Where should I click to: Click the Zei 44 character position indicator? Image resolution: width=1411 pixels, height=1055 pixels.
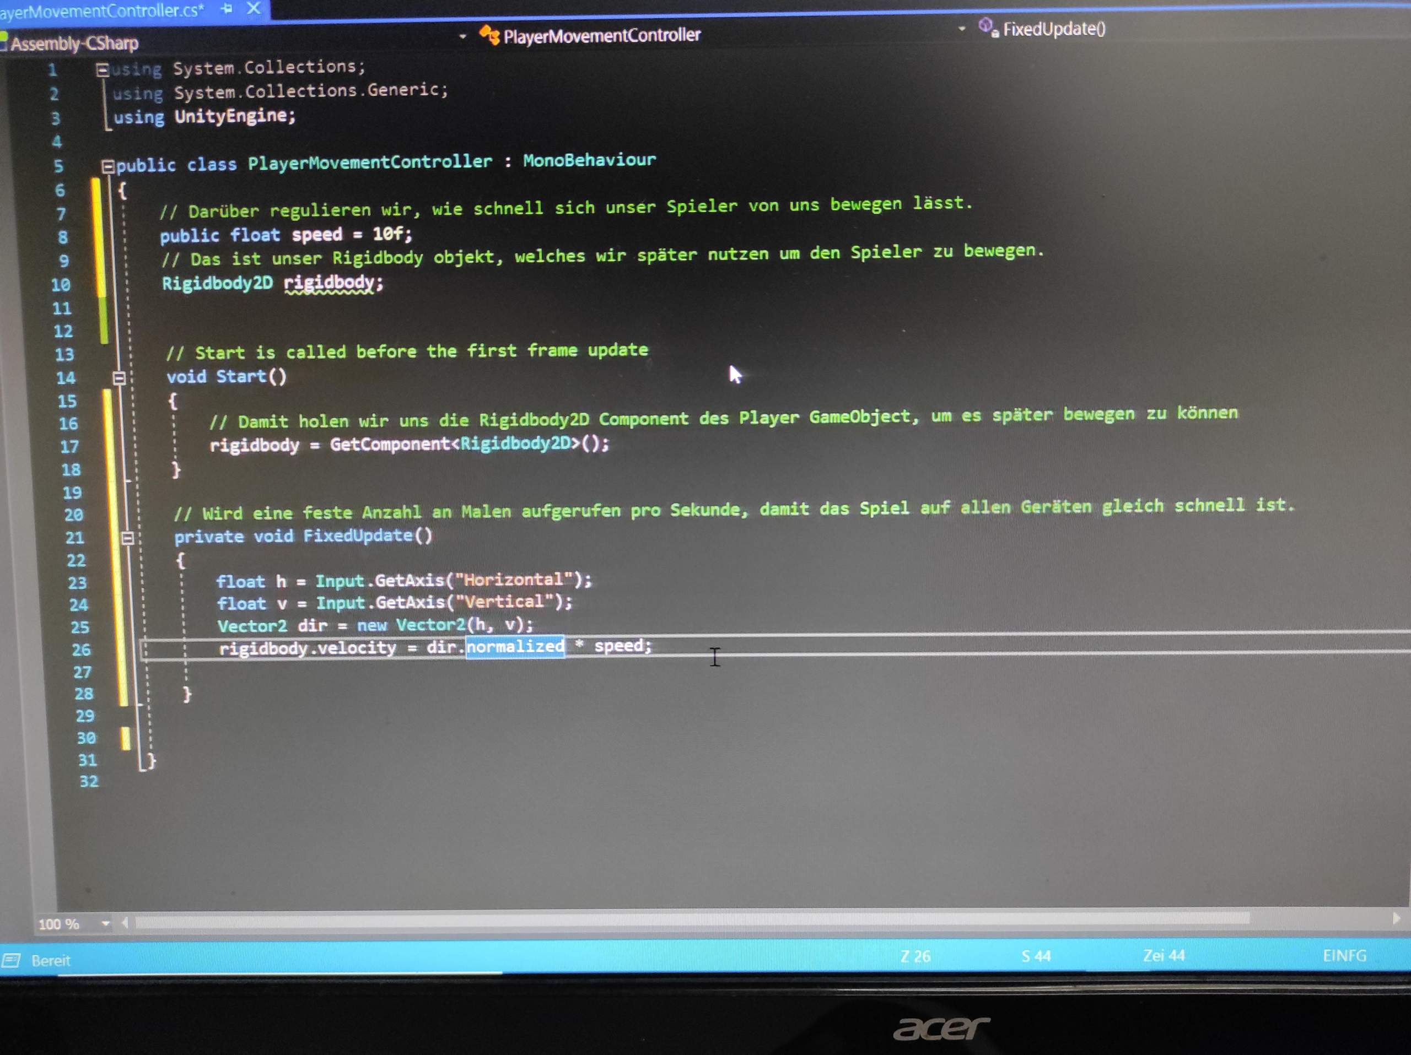click(1164, 955)
